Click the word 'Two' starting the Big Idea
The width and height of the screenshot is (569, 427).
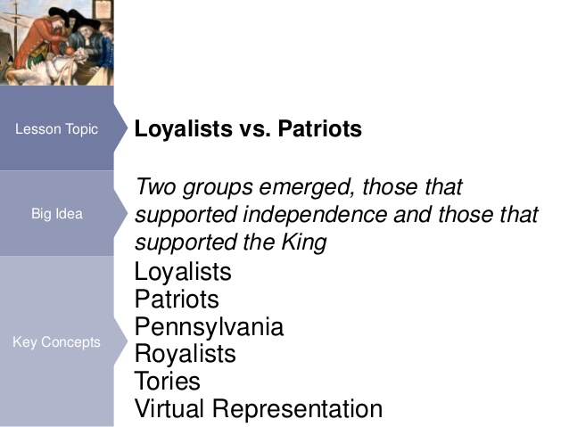156,189
